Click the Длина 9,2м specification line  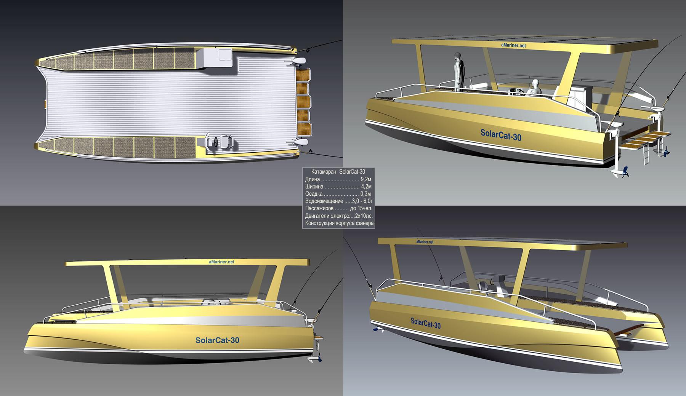(x=338, y=179)
